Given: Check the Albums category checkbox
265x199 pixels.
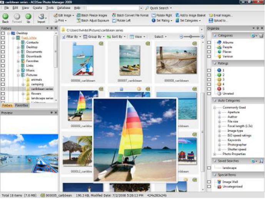Looking at the screenshot, I should click(x=209, y=43).
